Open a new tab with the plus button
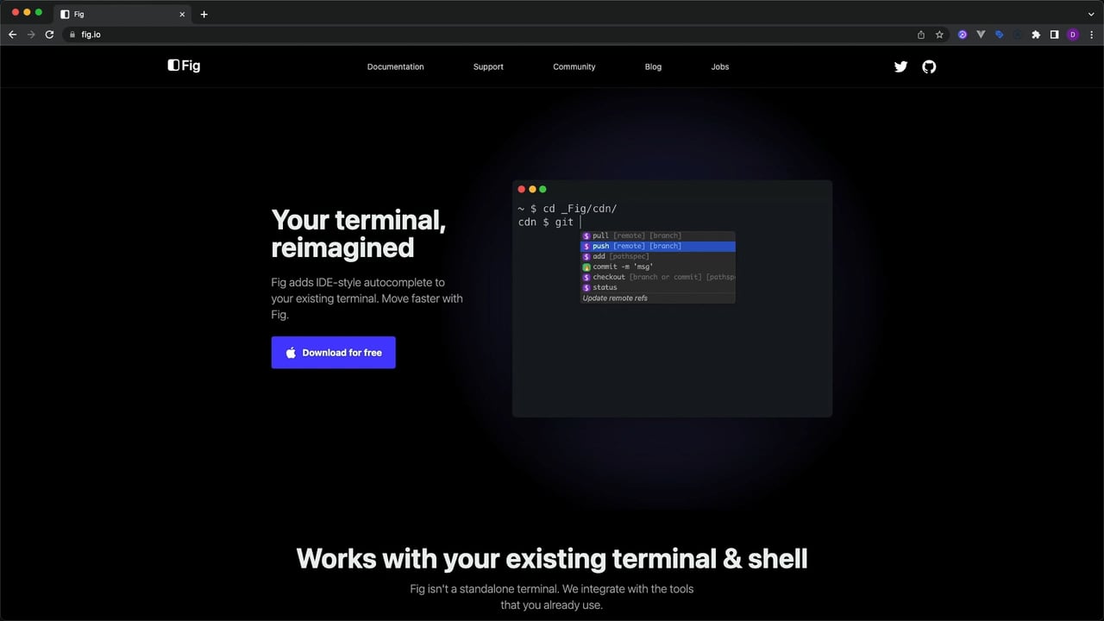1104x621 pixels. (x=204, y=14)
